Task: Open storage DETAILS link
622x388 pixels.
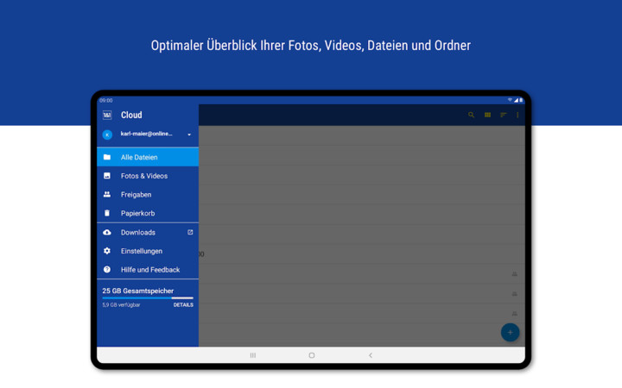Action: 183,305
